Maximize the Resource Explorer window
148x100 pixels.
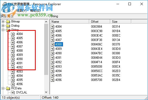click(x=130, y=4)
